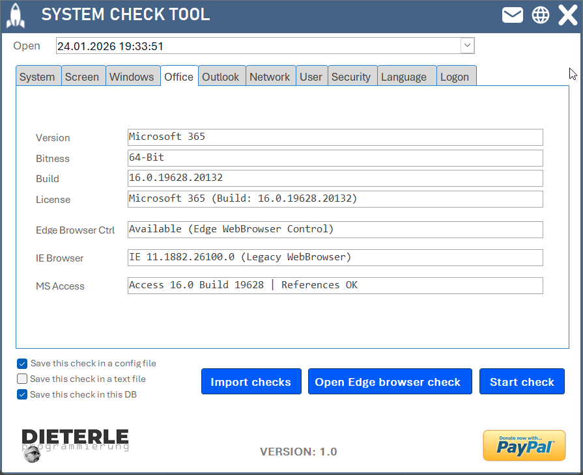
Task: Click the Dieterle Programmierung logo
Action: point(75,445)
